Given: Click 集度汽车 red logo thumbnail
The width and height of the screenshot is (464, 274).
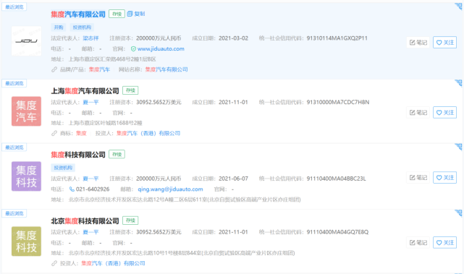Looking at the screenshot, I should [26, 111].
